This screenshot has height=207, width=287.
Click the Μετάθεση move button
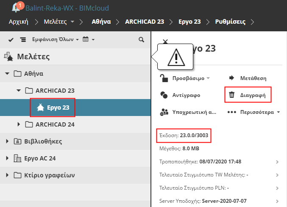tap(248, 78)
